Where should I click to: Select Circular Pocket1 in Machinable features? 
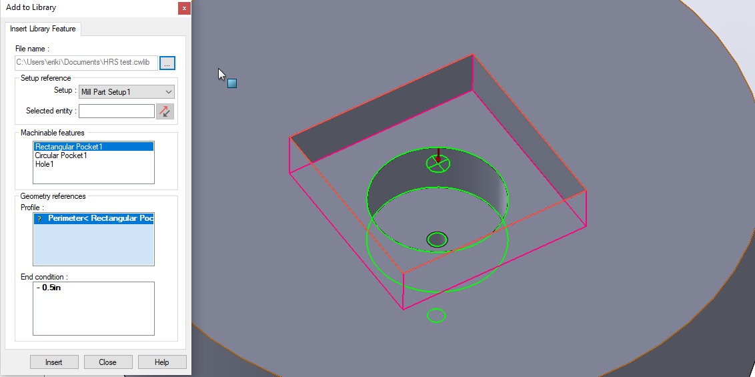coord(61,155)
